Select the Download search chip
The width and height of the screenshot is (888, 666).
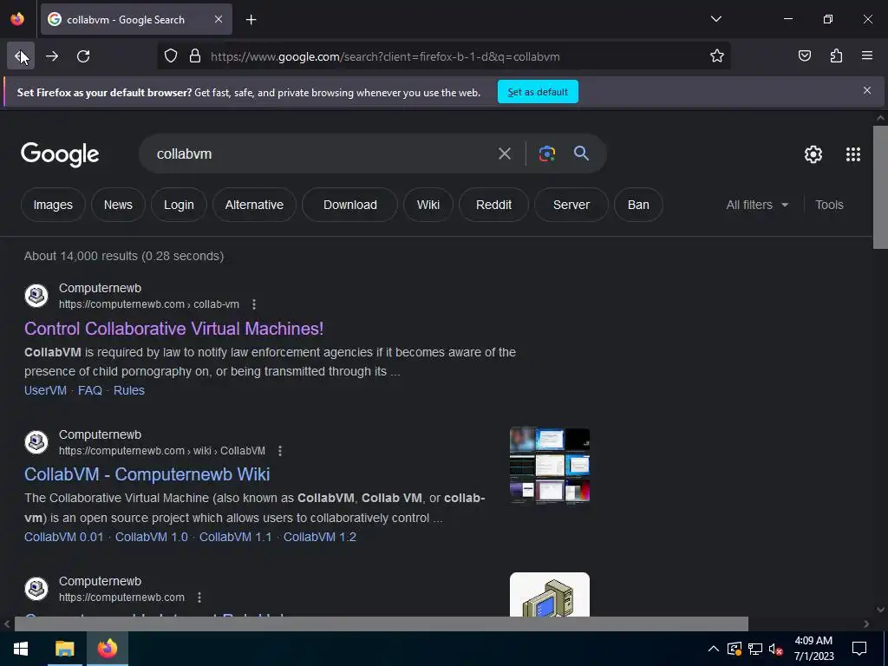(350, 205)
